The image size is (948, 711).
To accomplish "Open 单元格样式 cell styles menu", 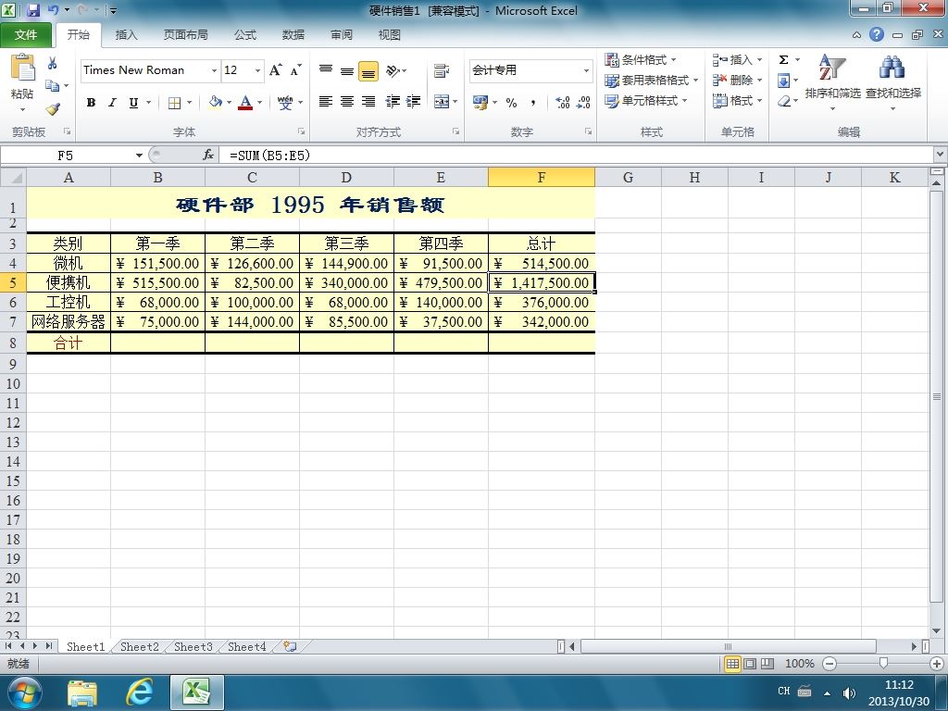I will pos(645,100).
